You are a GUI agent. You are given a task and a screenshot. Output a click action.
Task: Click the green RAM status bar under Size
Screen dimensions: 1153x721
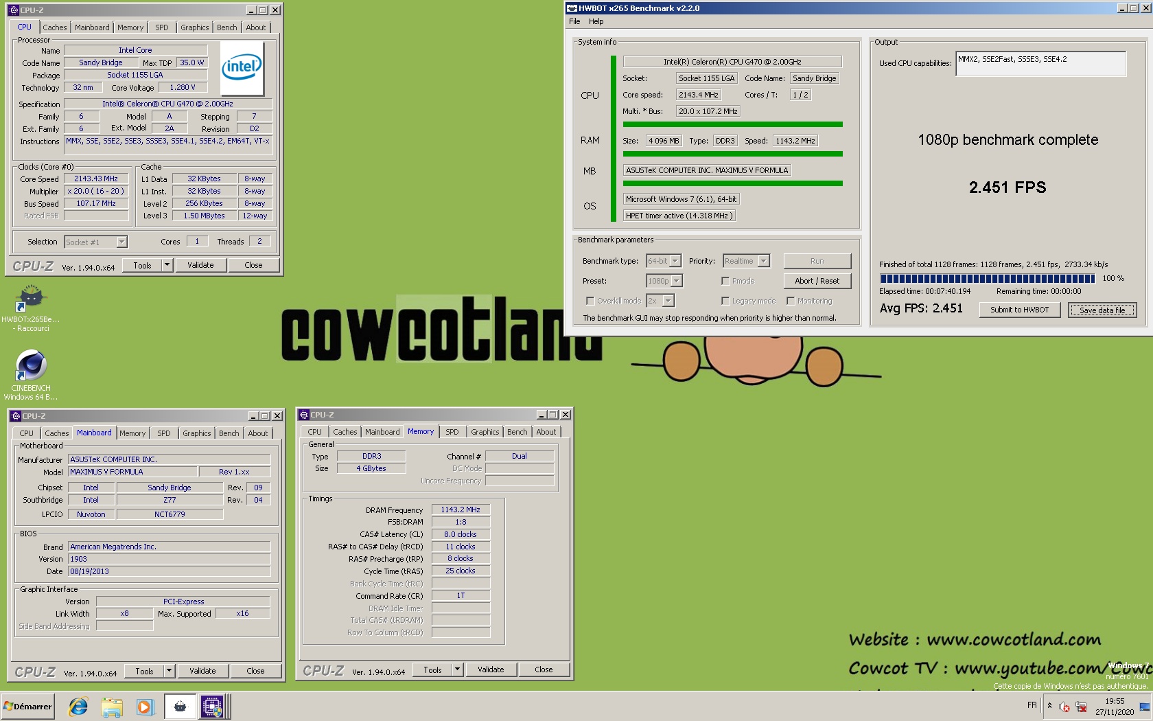(732, 154)
